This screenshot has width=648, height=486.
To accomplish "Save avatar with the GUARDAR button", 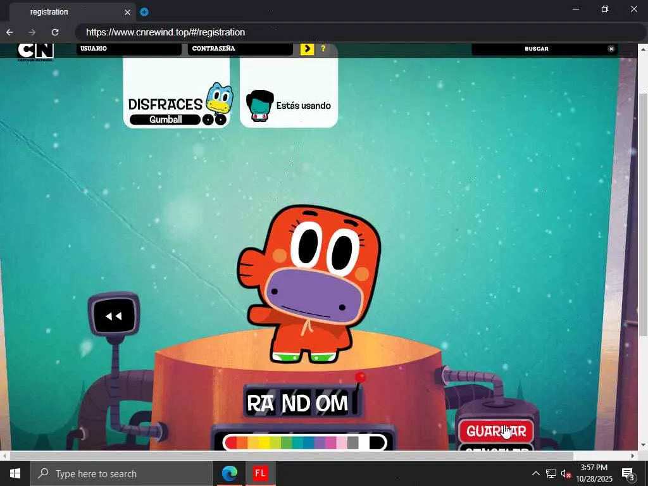I will pyautogui.click(x=496, y=432).
